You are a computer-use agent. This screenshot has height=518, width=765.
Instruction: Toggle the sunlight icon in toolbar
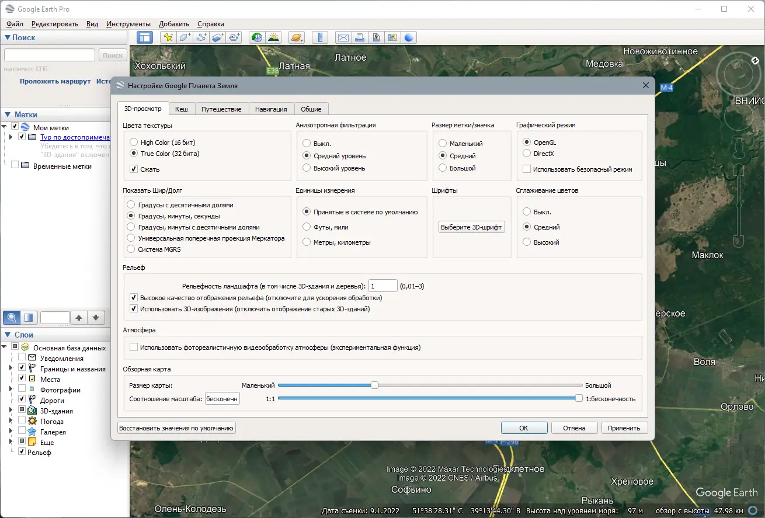point(273,37)
